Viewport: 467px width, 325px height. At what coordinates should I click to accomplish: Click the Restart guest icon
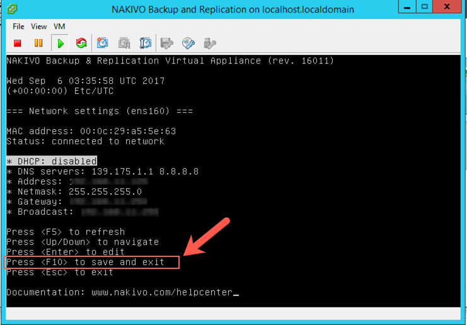click(x=81, y=43)
